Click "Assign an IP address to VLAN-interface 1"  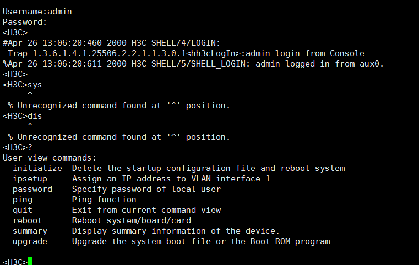pos(171,179)
